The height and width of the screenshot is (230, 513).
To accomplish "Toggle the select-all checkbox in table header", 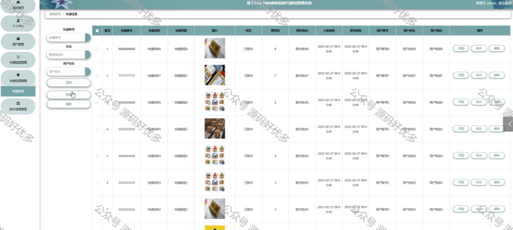I will click(97, 30).
